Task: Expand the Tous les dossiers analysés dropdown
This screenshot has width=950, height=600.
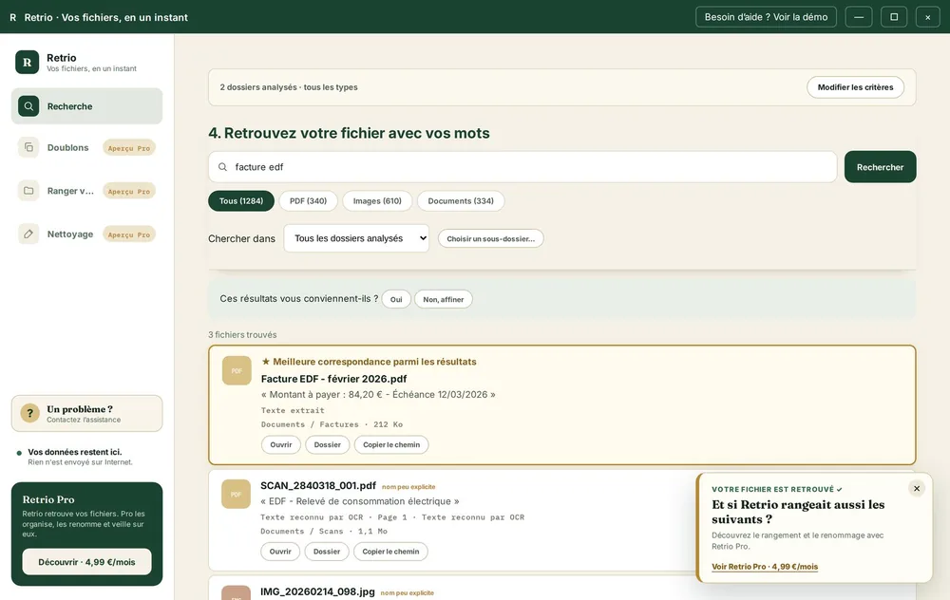Action: (x=356, y=238)
